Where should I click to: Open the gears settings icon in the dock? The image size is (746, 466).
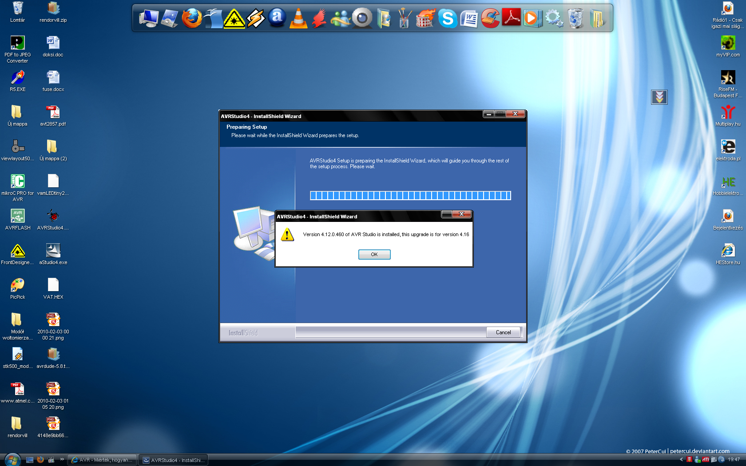(x=554, y=19)
